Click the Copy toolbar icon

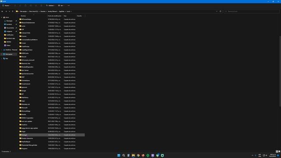[x=20, y=6]
